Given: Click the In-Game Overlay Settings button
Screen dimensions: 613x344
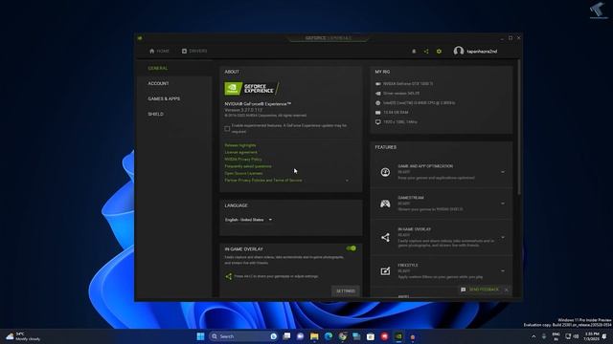Looking at the screenshot, I should click(x=346, y=290).
